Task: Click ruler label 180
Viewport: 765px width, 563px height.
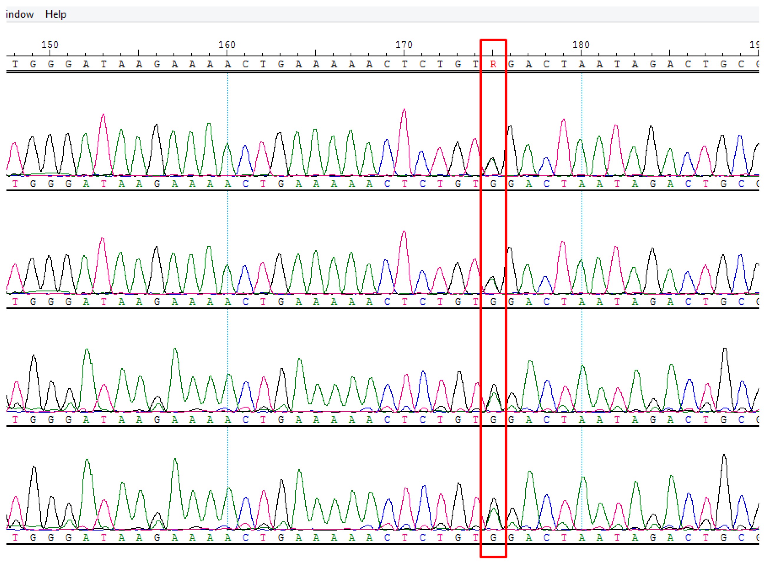Action: (x=581, y=45)
